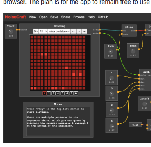The image size is (151, 147).
Task: Click the Slide node in port
Action: [x=122, y=31]
